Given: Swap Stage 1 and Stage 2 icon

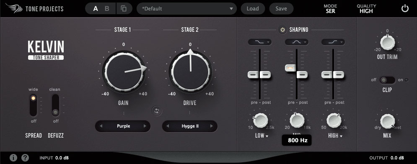Looking at the screenshot, I should click(157, 111).
